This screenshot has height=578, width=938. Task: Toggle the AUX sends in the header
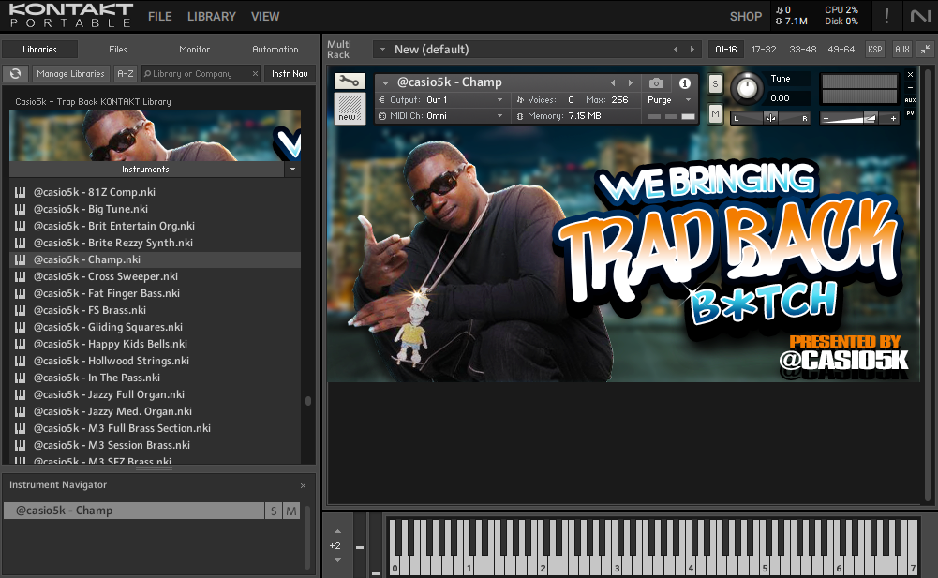click(x=910, y=100)
